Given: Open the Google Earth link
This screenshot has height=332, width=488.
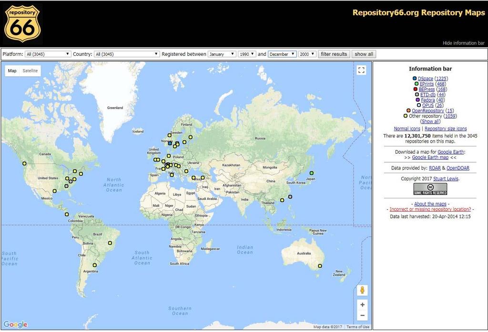Looking at the screenshot, I should pos(451,152).
